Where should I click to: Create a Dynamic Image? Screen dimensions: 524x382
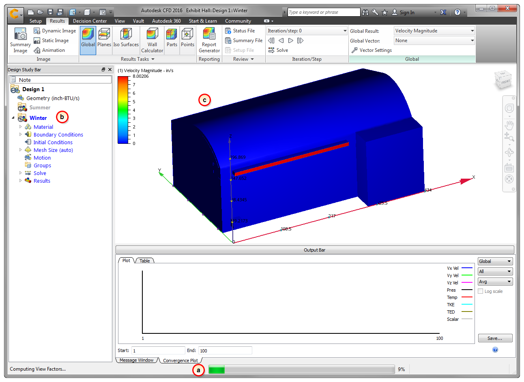[x=55, y=31]
